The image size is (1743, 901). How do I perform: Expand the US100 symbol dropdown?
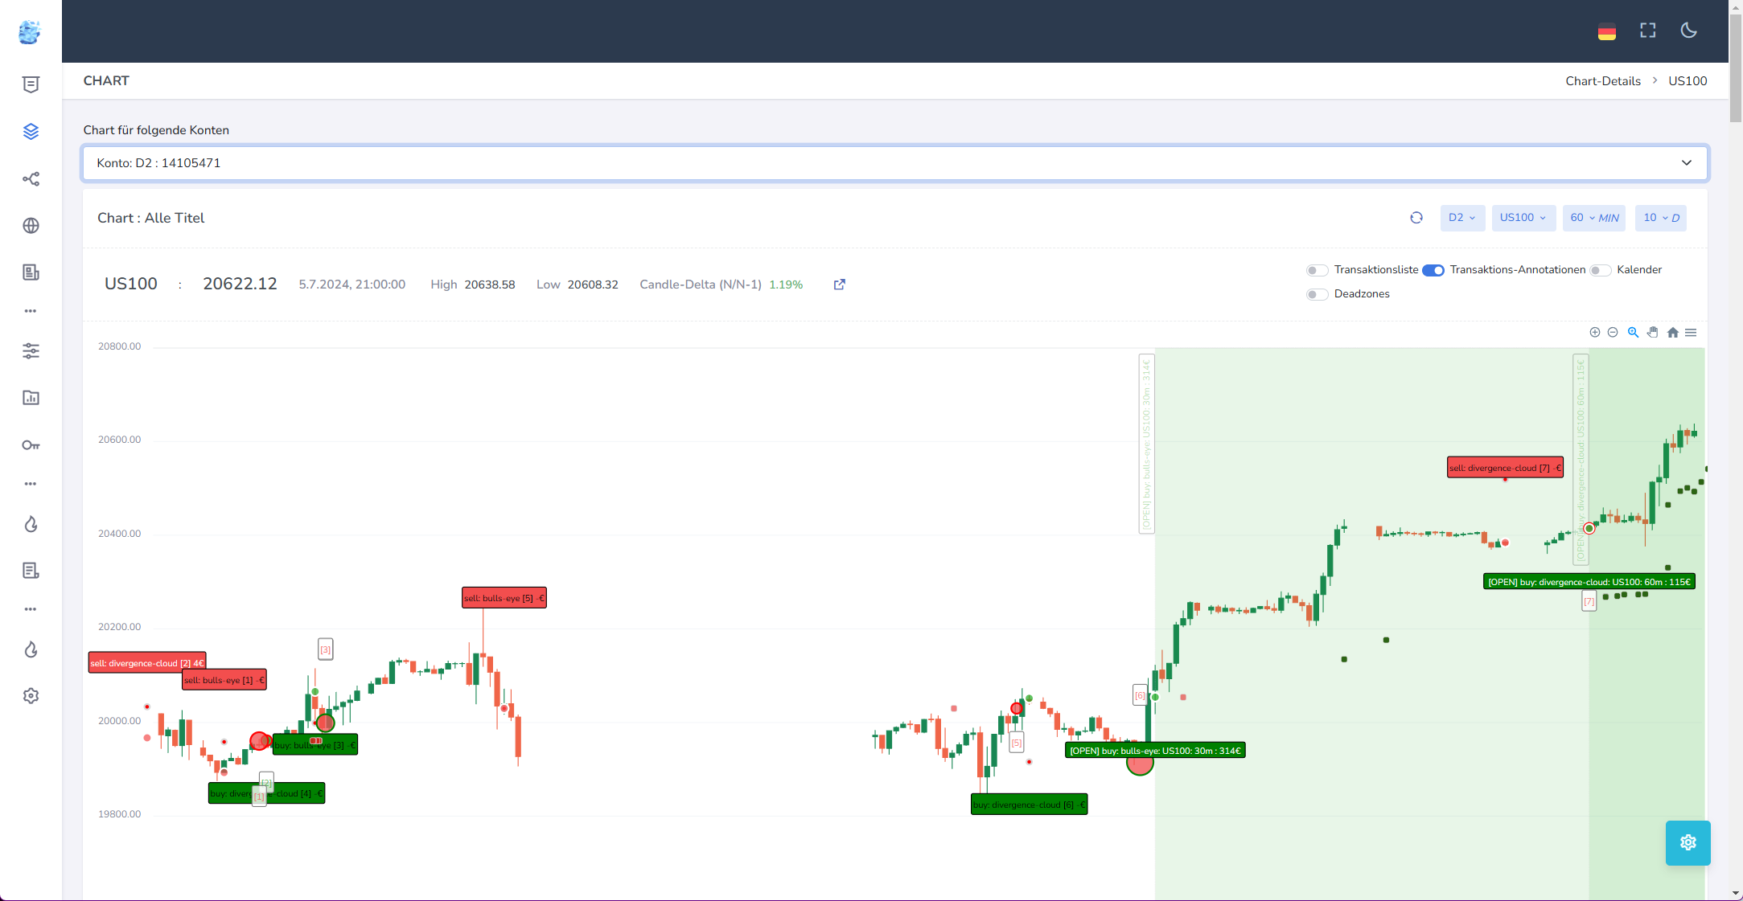coord(1523,218)
